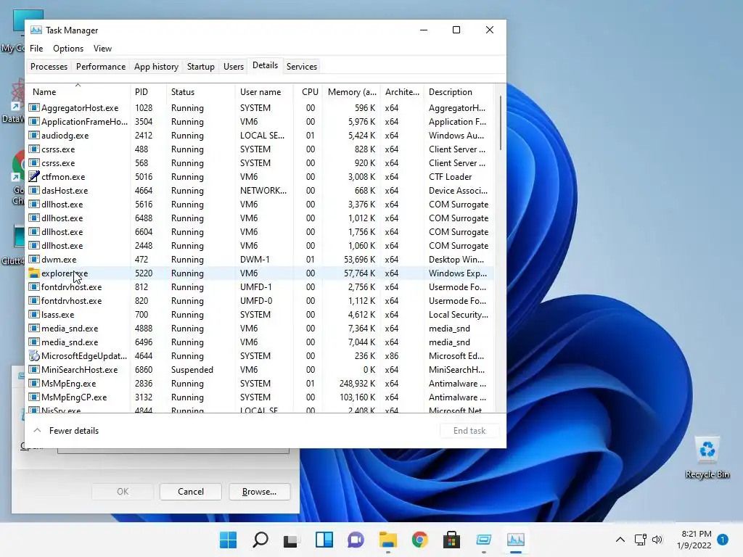Click the dwm.exe process icon
This screenshot has width=743, height=557.
pyautogui.click(x=33, y=259)
